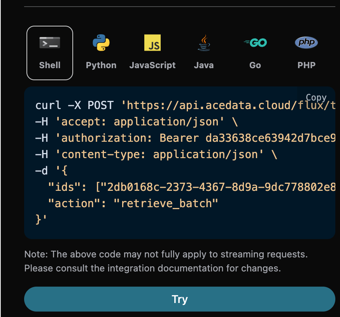Switch to the PHP tab label

tap(306, 65)
